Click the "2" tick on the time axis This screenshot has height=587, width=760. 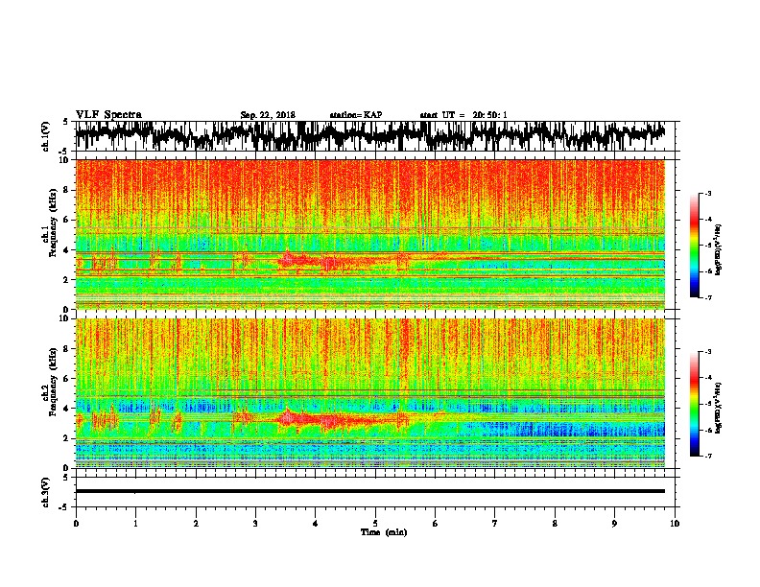tap(196, 524)
